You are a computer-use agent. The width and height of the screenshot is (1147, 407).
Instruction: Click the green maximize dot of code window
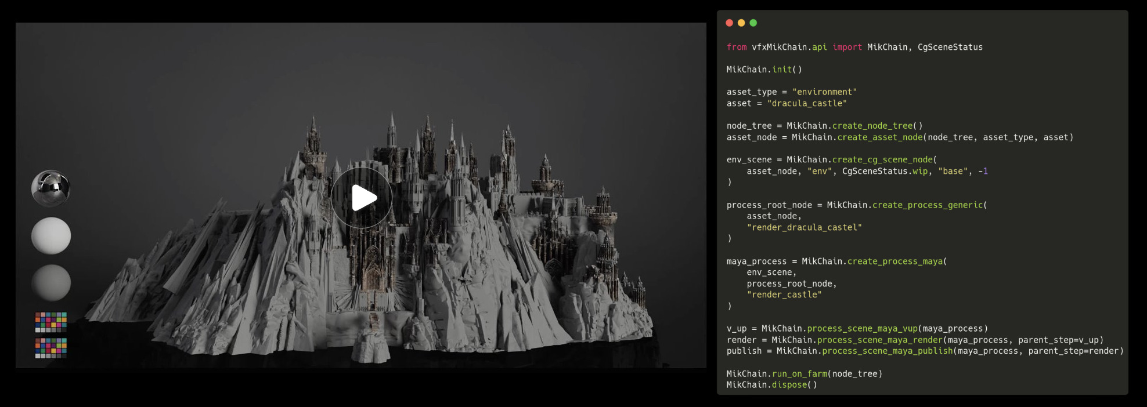pos(753,23)
